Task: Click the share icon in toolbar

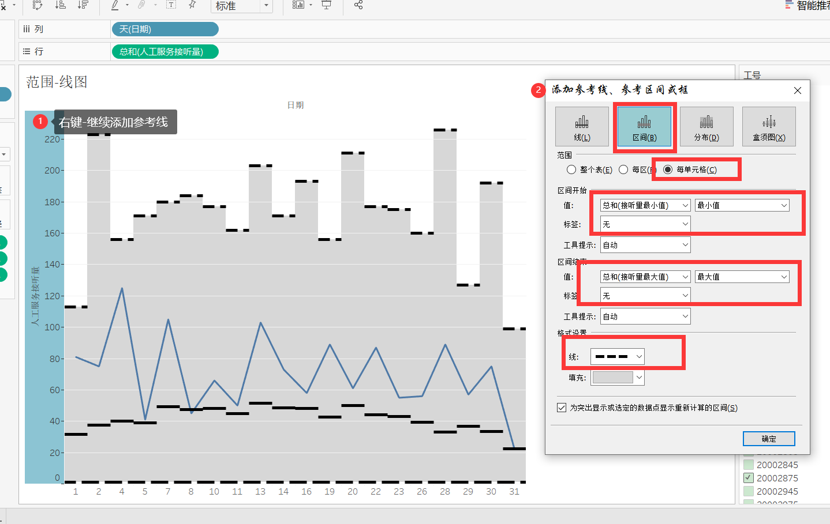Action: click(358, 5)
